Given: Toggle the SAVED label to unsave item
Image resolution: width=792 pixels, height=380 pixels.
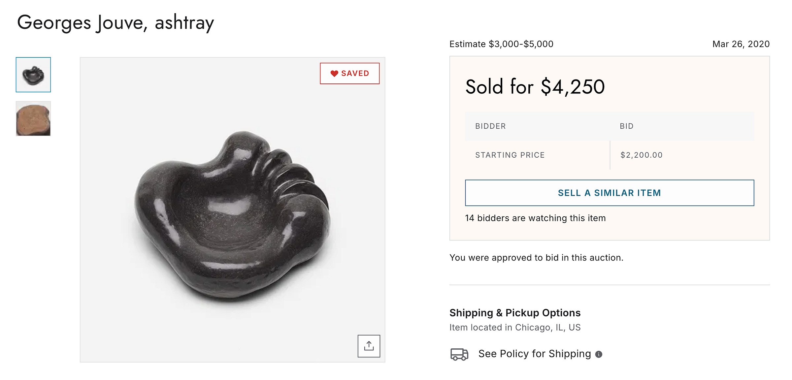Looking at the screenshot, I should pos(355,74).
